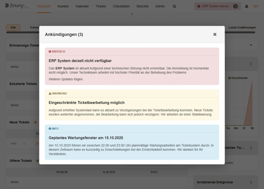Open the ERP System announcement in the header
The image size is (264, 189).
click(217, 5)
